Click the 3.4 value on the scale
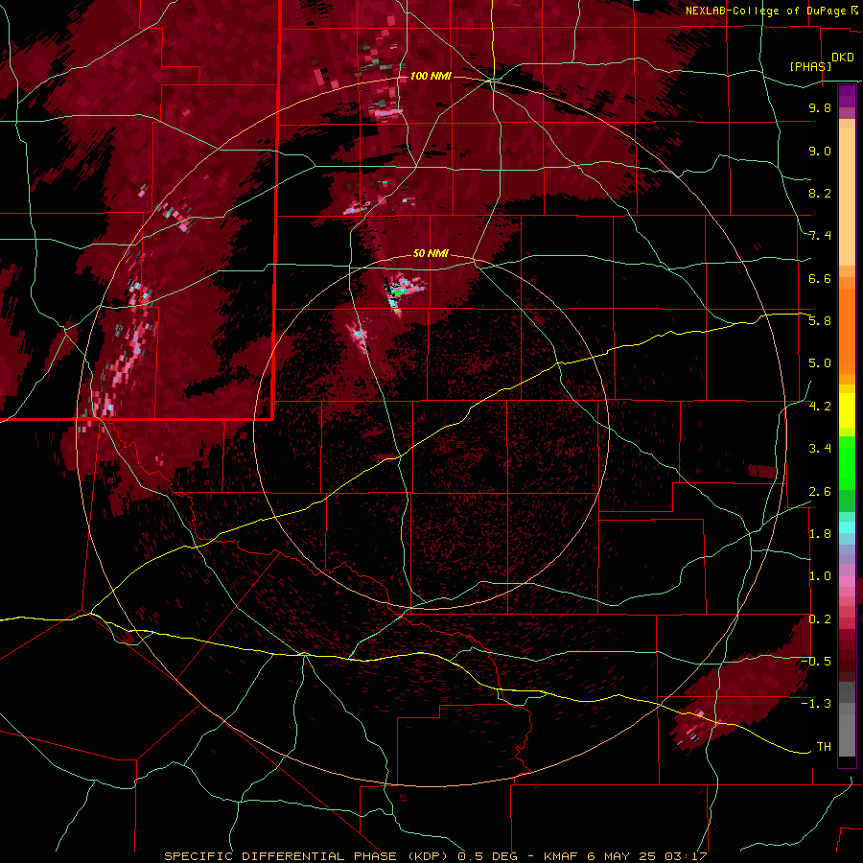The height and width of the screenshot is (863, 863). [820, 449]
